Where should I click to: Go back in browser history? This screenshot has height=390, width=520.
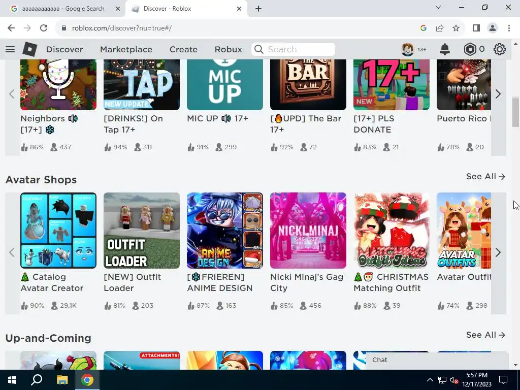tap(11, 28)
